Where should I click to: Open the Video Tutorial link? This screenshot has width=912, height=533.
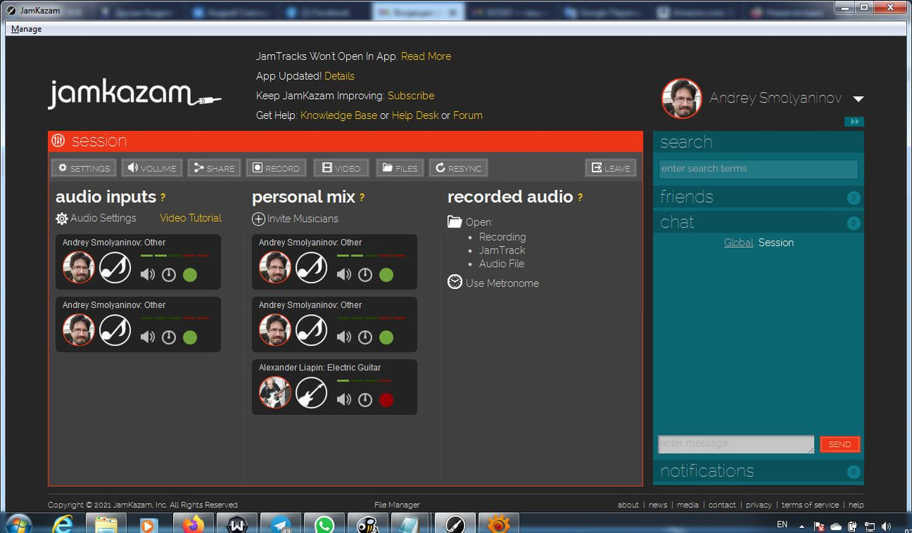(x=190, y=218)
